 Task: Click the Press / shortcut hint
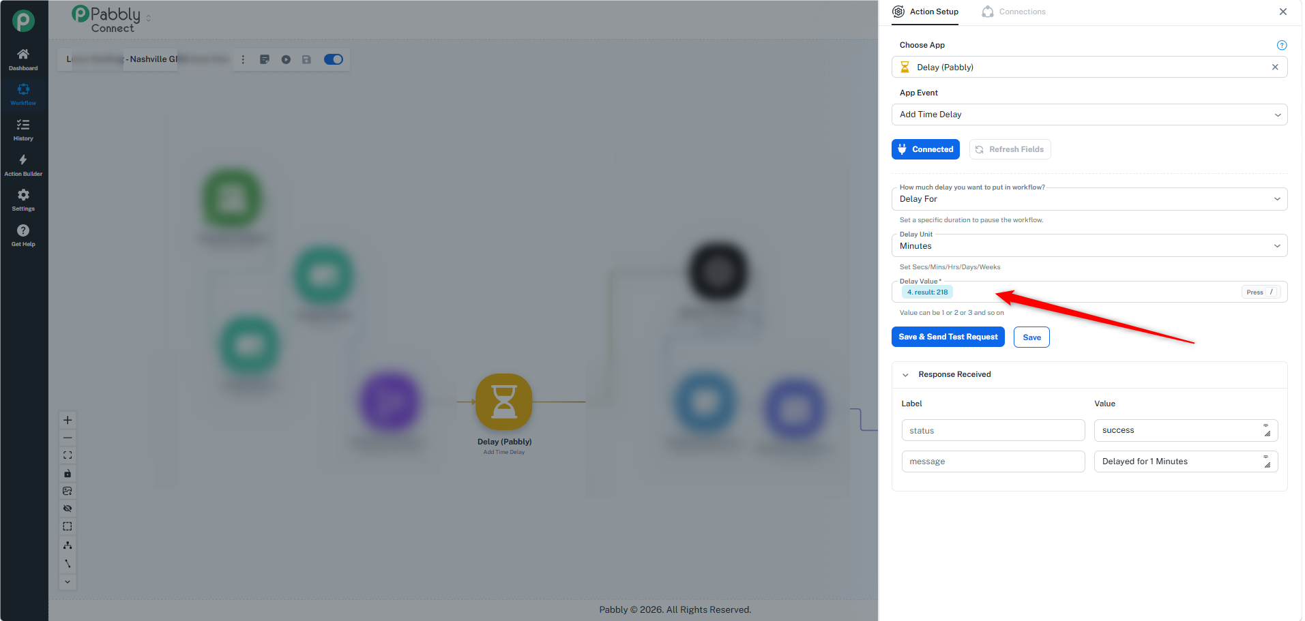pos(1261,292)
